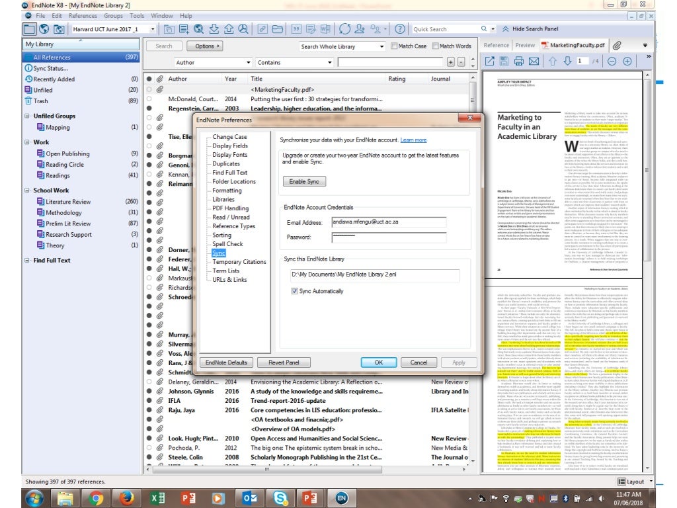This screenshot has width=677, height=508.
Task: Click the Return to Word Processor icon
Action: 325,29
